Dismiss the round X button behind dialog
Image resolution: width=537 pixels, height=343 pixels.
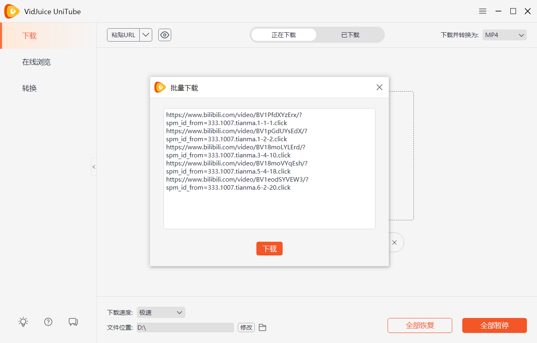[394, 243]
